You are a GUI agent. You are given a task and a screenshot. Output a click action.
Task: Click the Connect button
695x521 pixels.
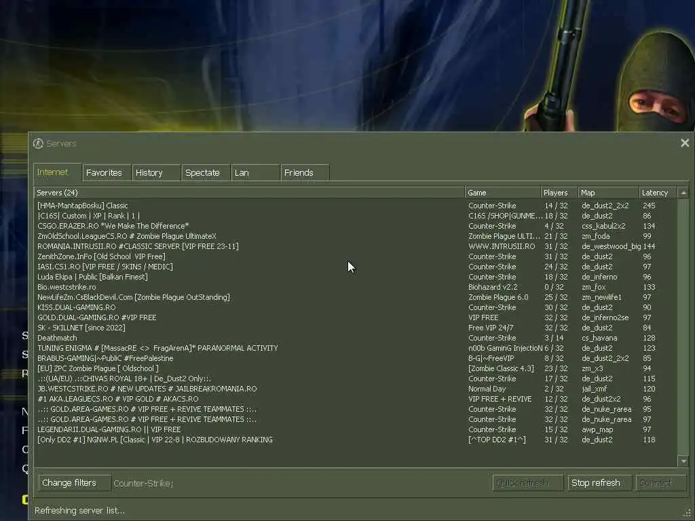tap(661, 482)
